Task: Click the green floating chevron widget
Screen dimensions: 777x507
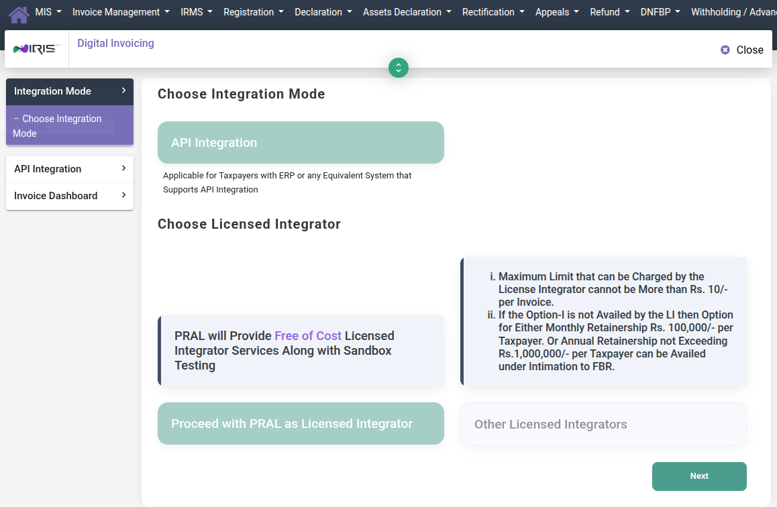Action: click(x=398, y=68)
